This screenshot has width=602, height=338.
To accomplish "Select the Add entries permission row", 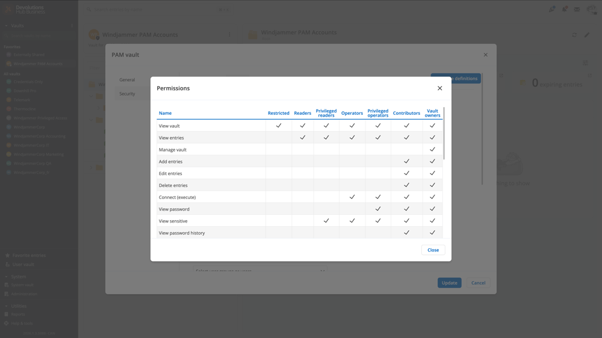I will click(299, 162).
